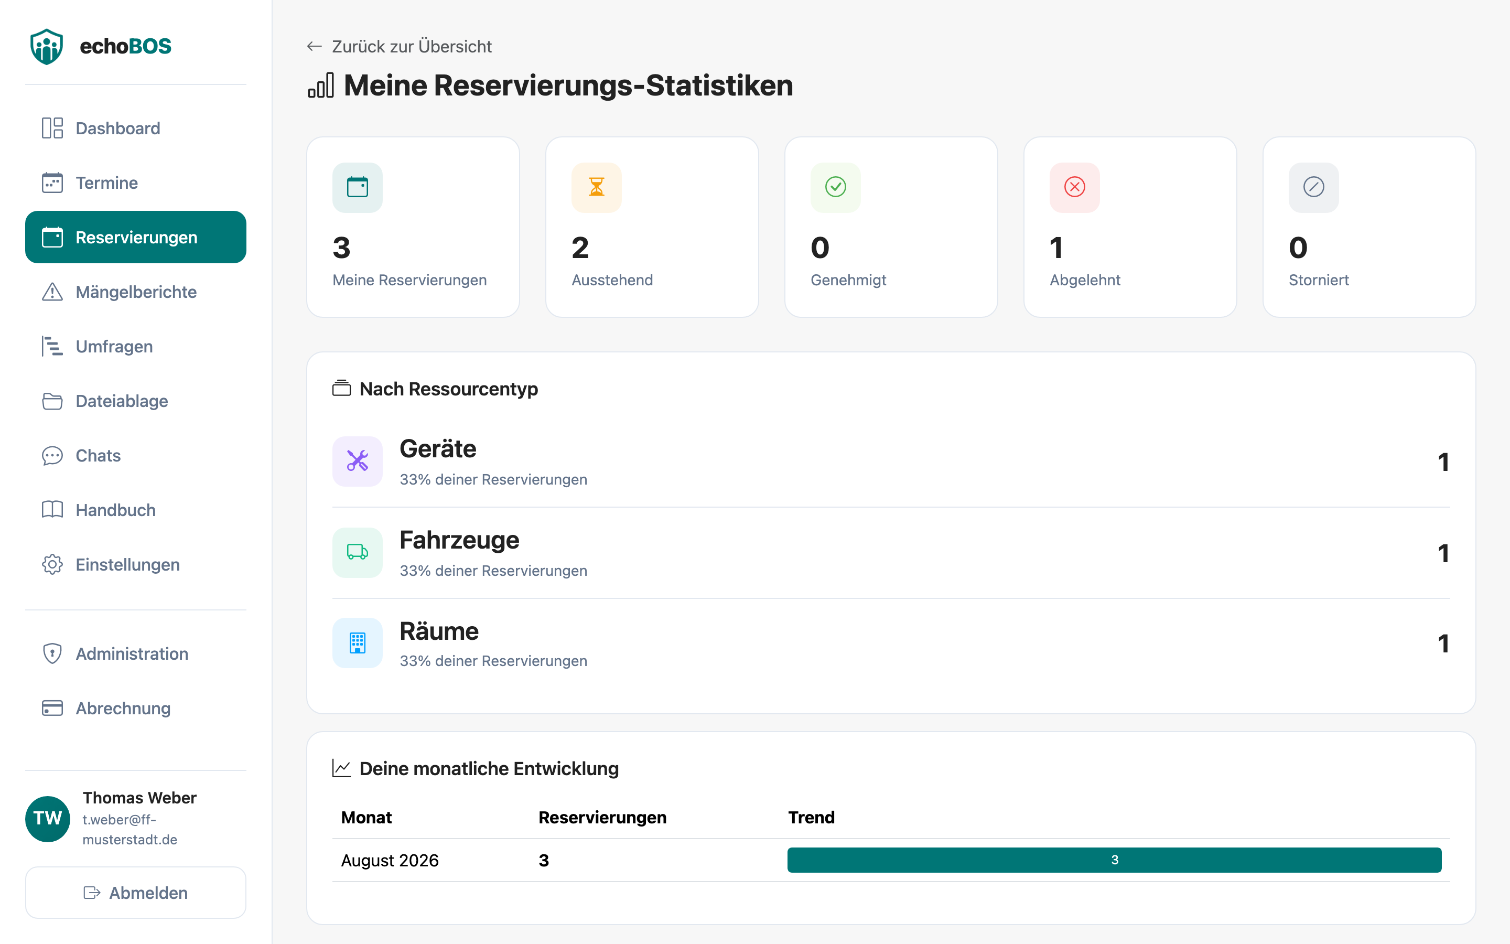Screen dimensions: 1510x944
Task: Click the Einstellungen gear icon
Action: click(x=52, y=564)
